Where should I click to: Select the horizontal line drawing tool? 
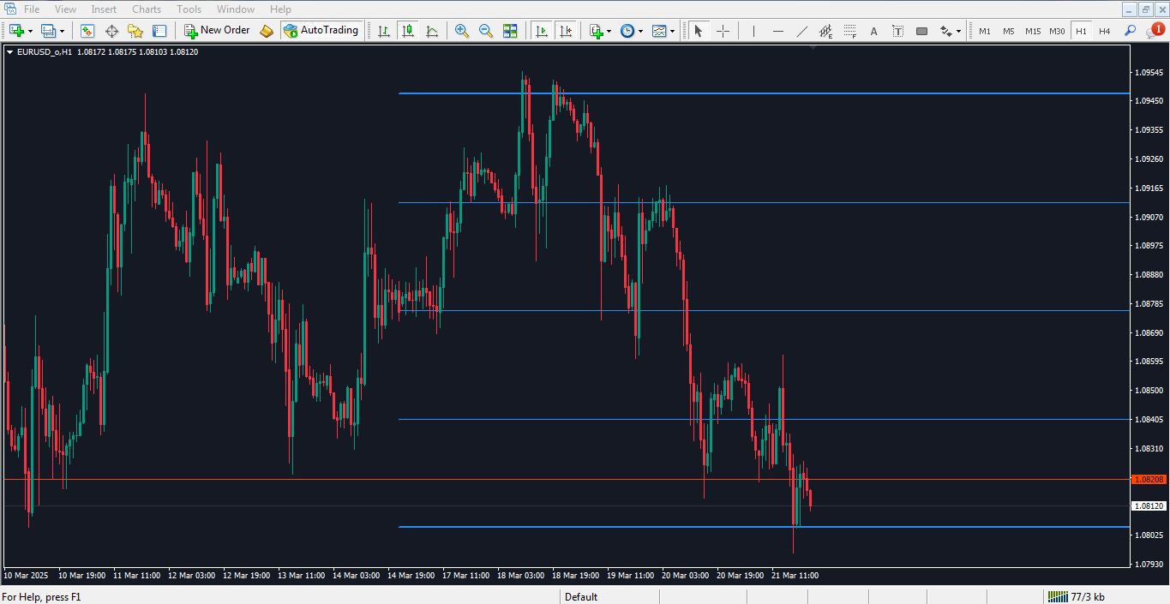click(x=777, y=31)
